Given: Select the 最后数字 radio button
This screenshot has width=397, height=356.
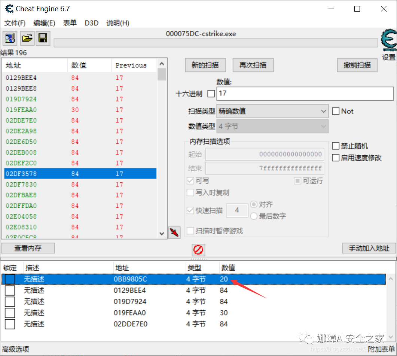Looking at the screenshot, I should click(x=254, y=216).
